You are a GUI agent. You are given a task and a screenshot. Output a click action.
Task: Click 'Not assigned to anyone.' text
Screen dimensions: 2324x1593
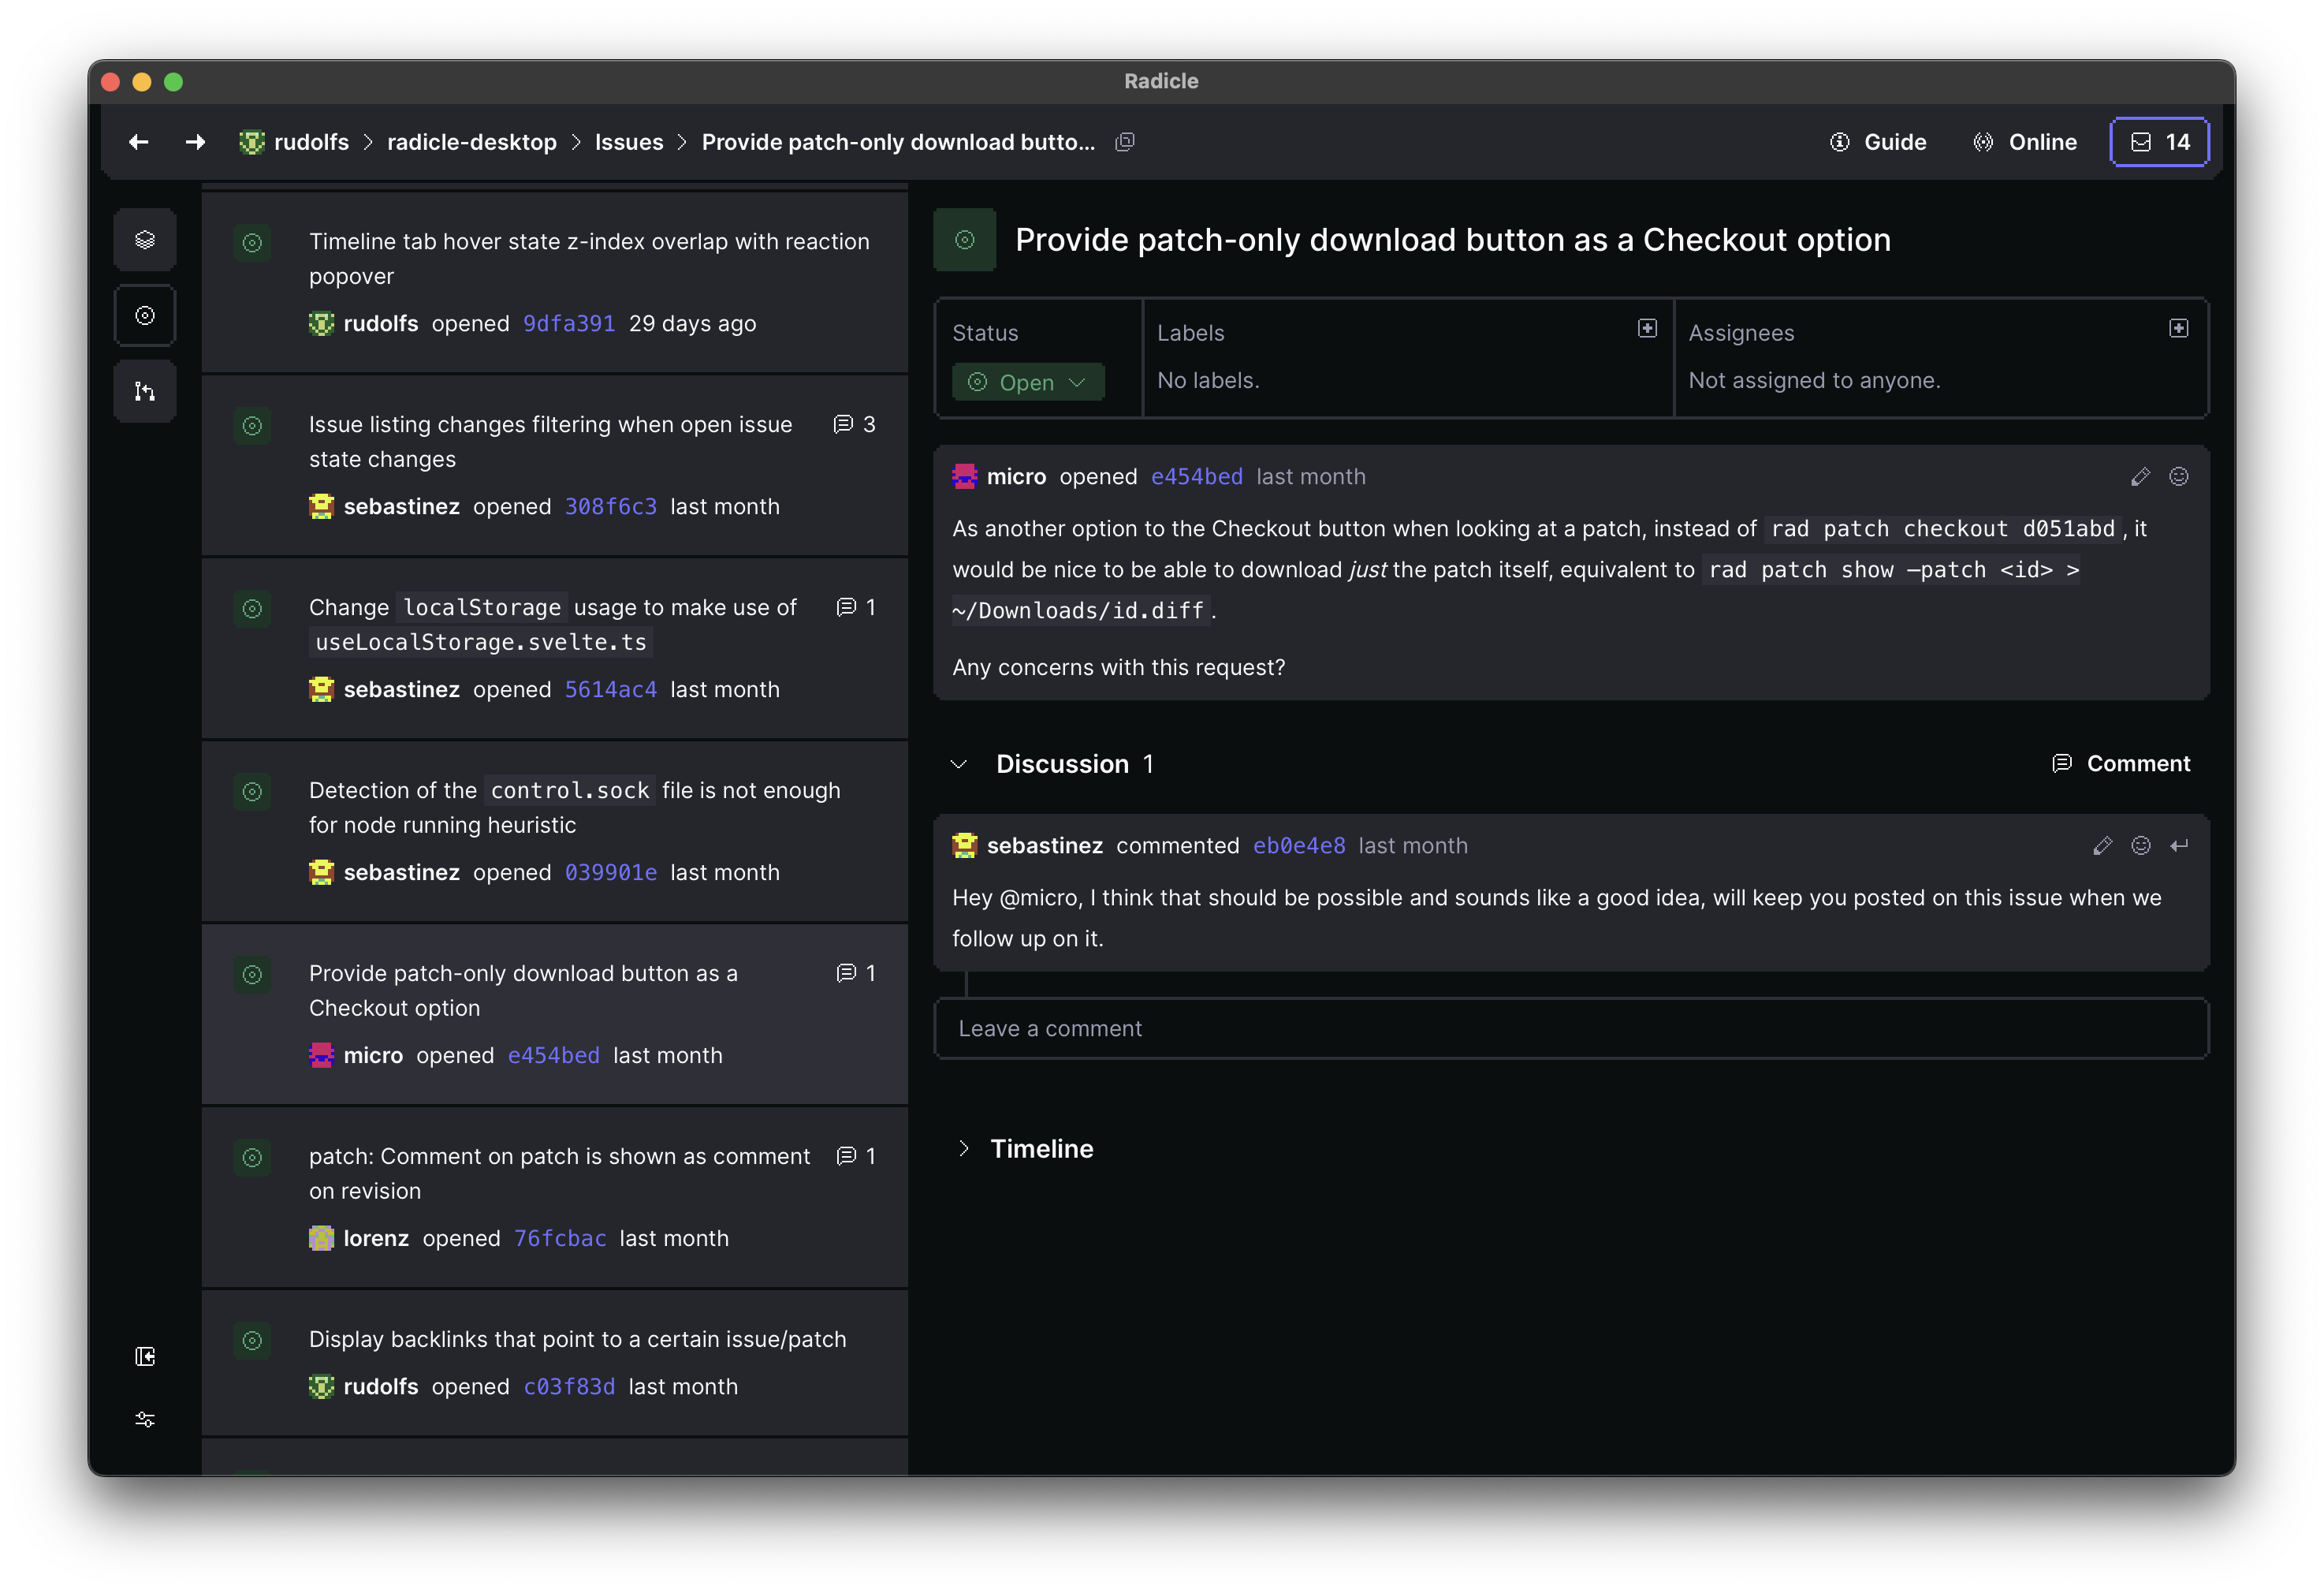point(1814,380)
